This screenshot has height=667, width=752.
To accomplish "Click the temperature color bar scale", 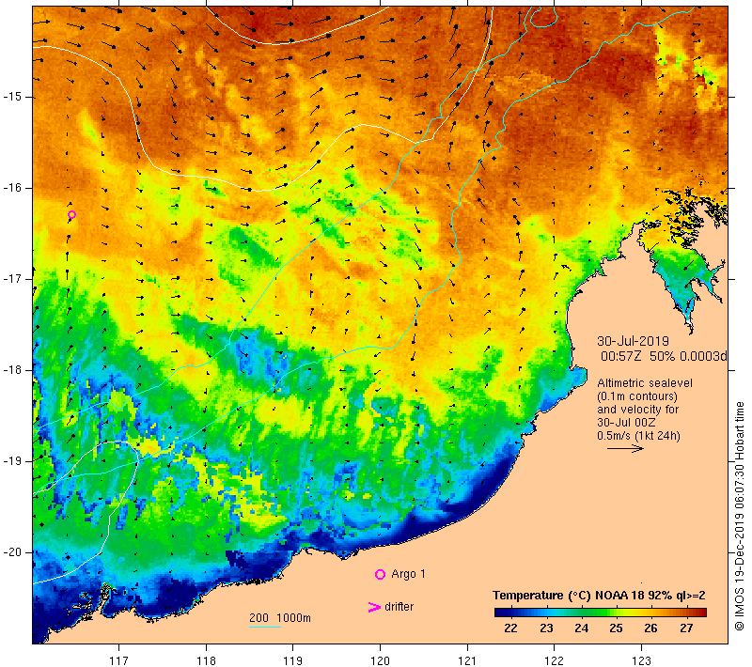I will point(601,612).
